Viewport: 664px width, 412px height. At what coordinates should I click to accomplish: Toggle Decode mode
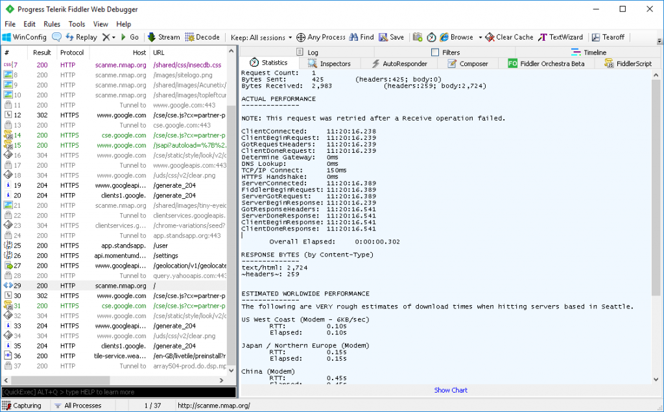point(202,37)
